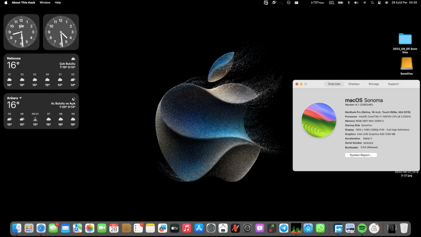Open Control Center in menu bar
This screenshot has width=421, height=237.
379,3
